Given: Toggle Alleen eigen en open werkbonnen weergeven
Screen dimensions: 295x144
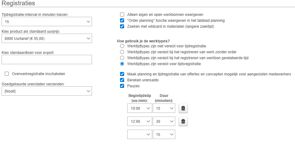Looking at the screenshot, I should coord(122,14).
